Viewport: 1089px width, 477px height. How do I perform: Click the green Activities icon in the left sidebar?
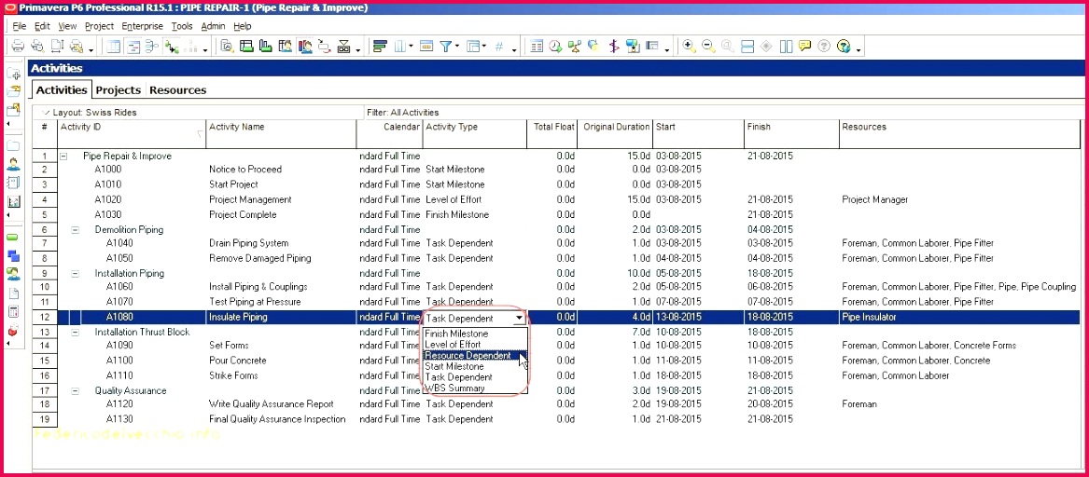[x=13, y=238]
